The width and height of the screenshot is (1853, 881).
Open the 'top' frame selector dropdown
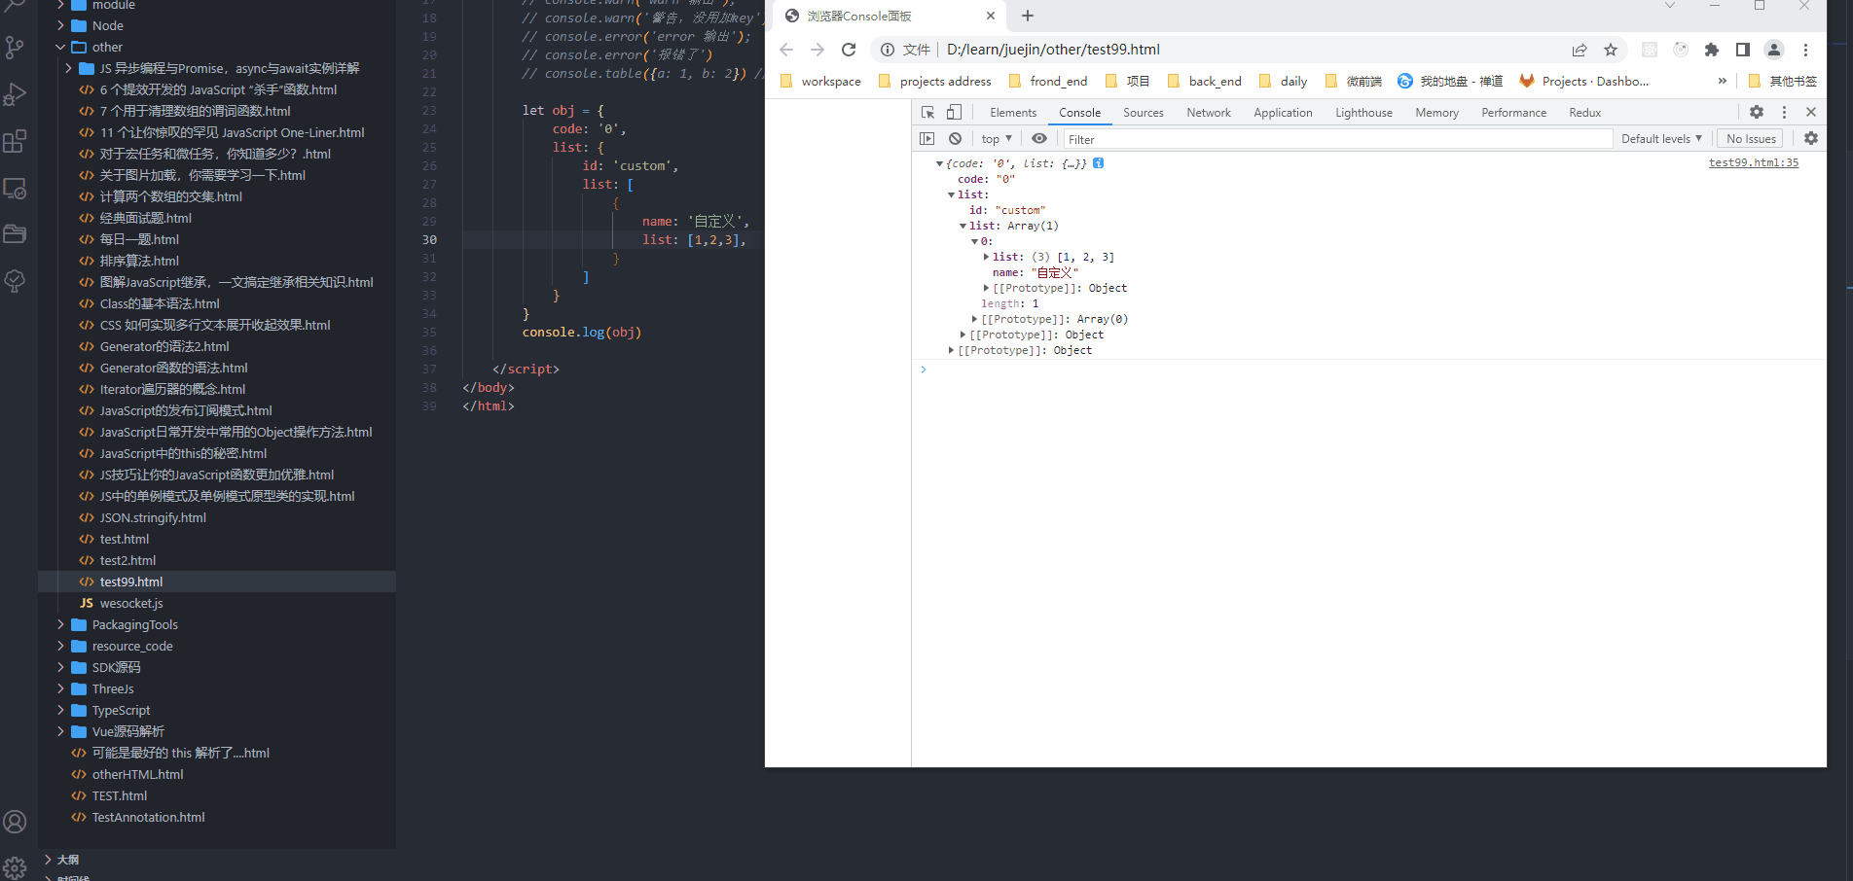(995, 138)
